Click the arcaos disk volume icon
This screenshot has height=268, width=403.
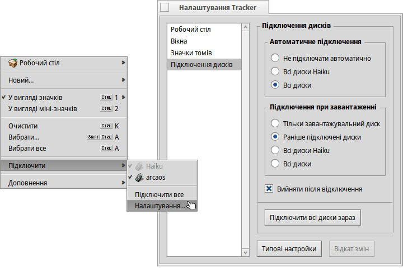pyautogui.click(x=139, y=178)
